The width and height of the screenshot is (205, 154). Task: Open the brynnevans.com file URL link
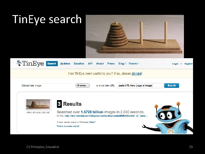[106, 116]
